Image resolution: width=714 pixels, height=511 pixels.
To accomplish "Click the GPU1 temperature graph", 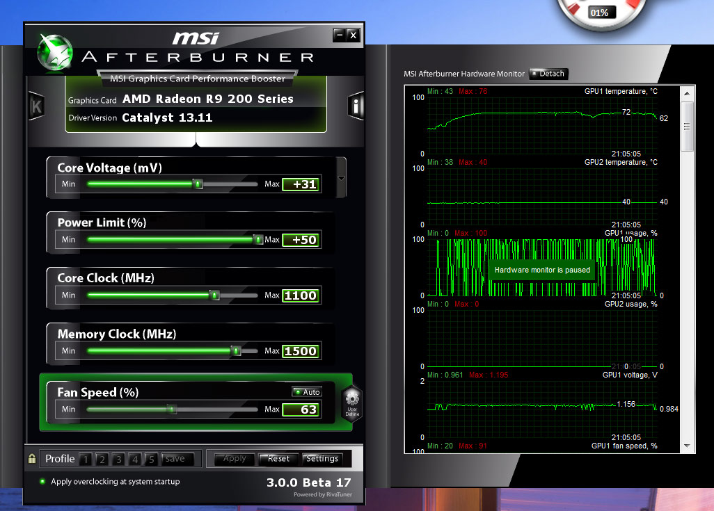I will tap(542, 126).
